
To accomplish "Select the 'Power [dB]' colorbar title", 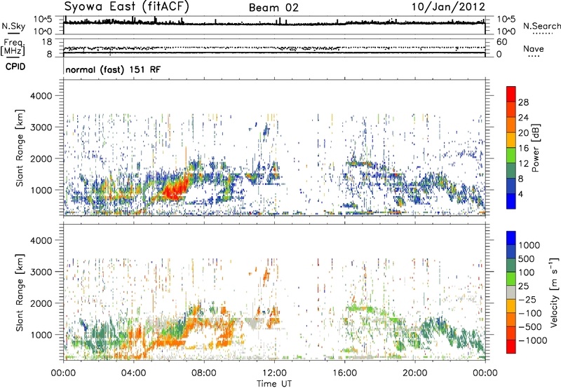I will 535,148.
